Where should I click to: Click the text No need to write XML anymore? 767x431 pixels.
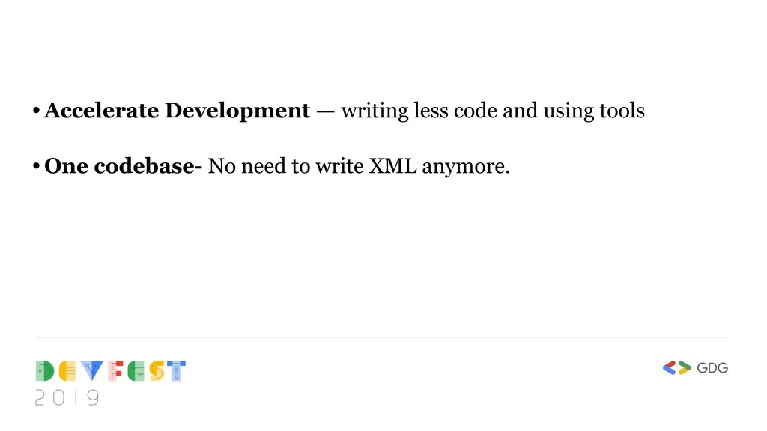359,167
